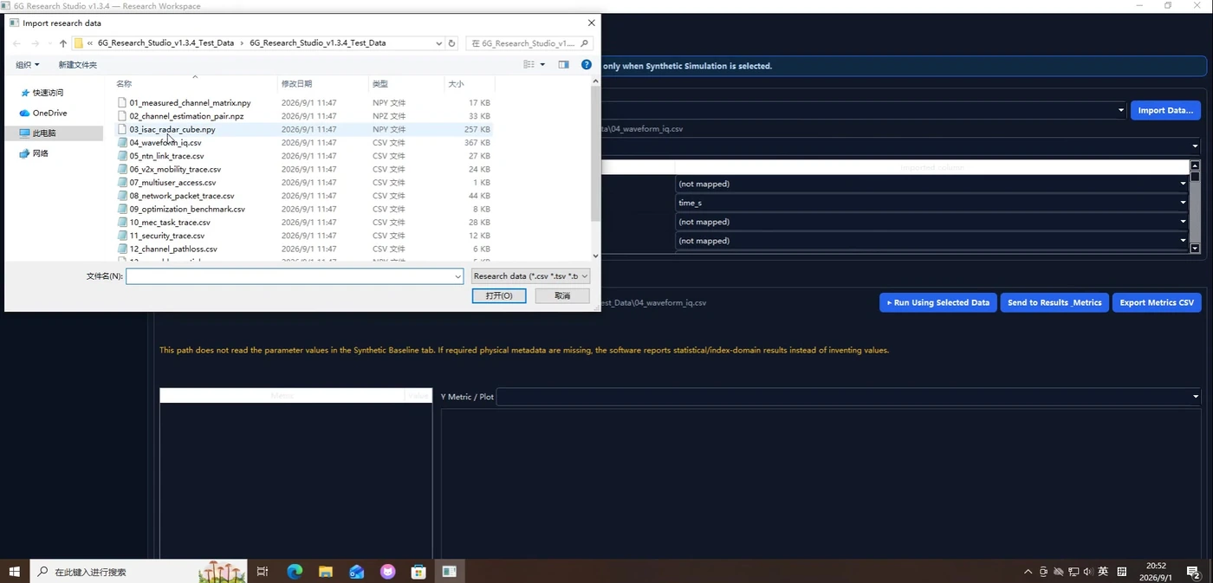Expand the file name history dropdown
Screen dimensions: 1213x583
(458, 276)
